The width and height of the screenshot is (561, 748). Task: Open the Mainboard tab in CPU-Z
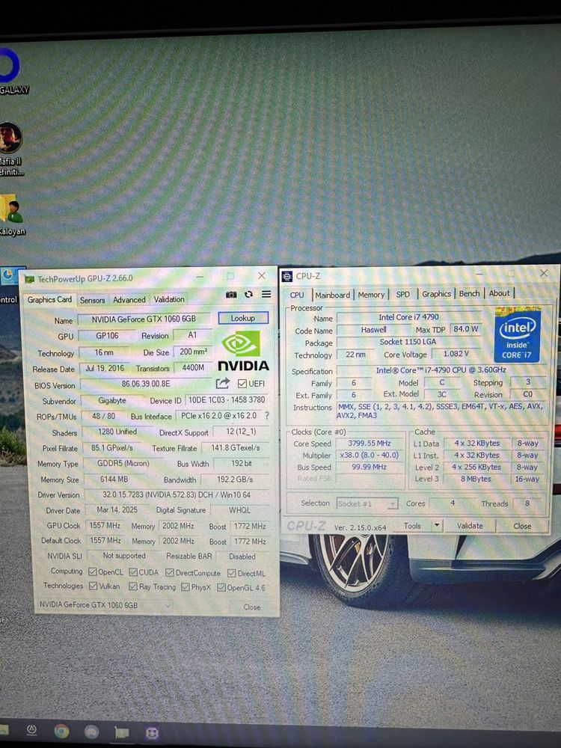coord(333,295)
